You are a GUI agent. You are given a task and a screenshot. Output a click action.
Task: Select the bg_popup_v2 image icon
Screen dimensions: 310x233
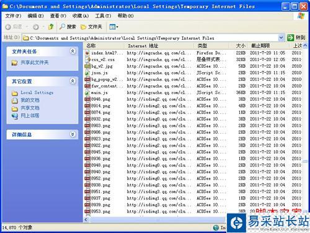[x=87, y=80]
